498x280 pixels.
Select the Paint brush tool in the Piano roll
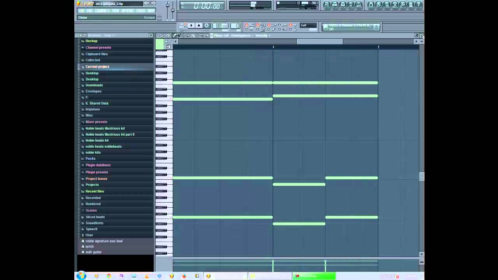pos(179,35)
